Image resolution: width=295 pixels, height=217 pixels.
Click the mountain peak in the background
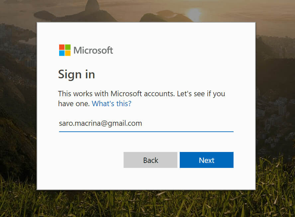click(92, 6)
